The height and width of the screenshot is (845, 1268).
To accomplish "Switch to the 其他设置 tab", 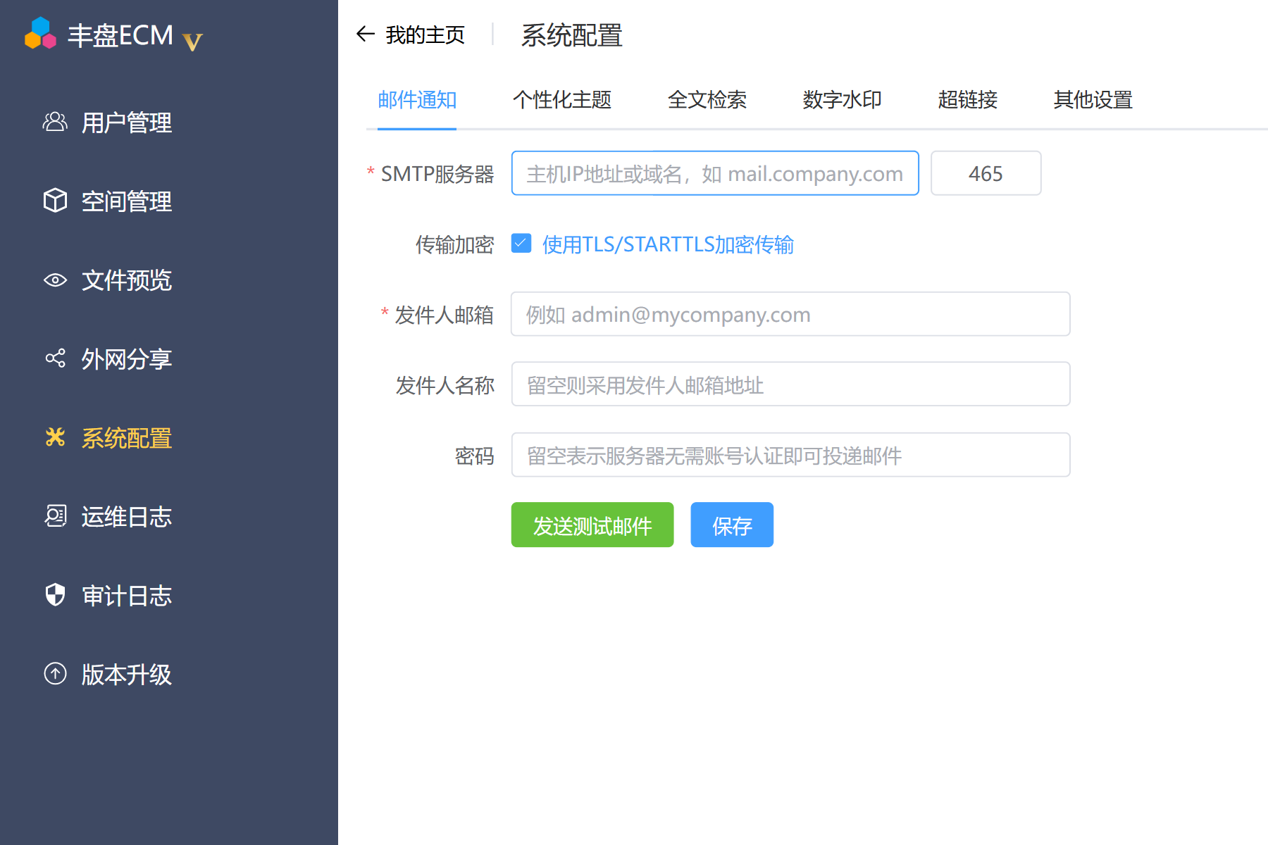I will pos(1093,100).
